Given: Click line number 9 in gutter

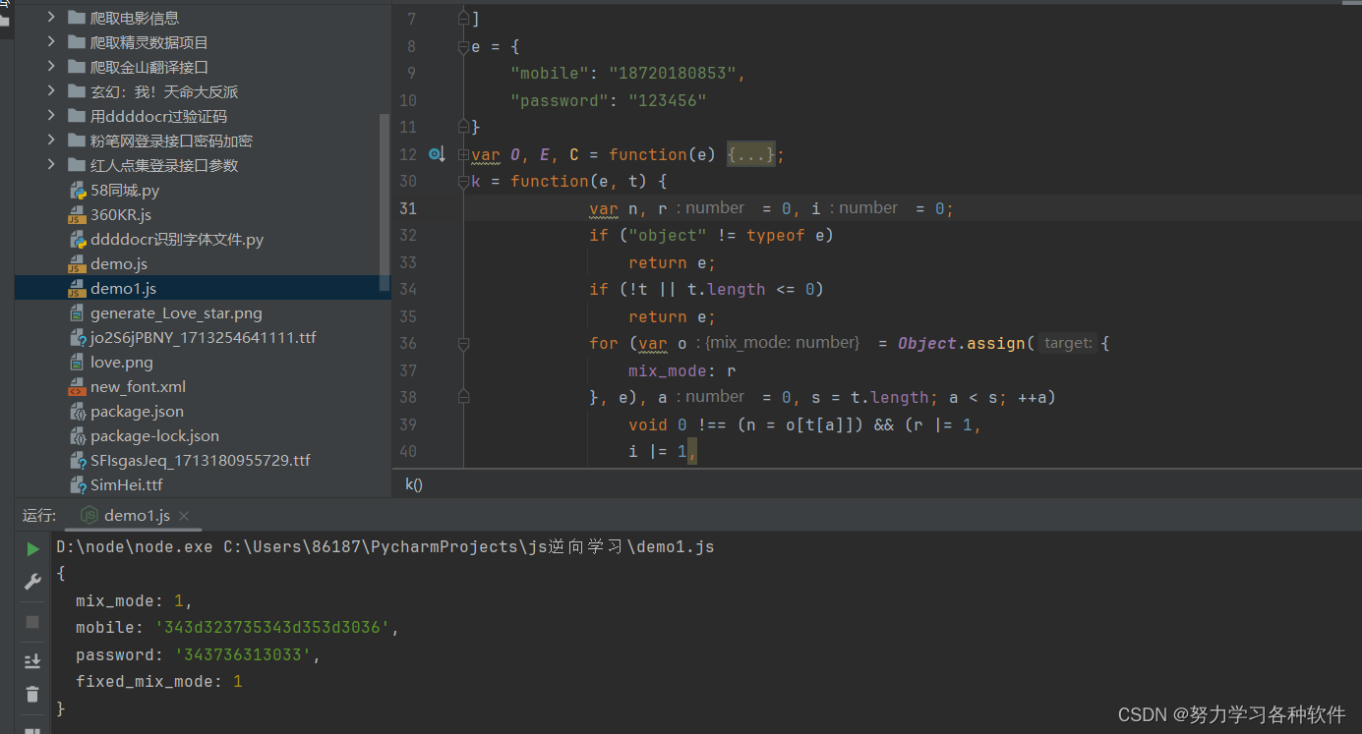Looking at the screenshot, I should (412, 73).
